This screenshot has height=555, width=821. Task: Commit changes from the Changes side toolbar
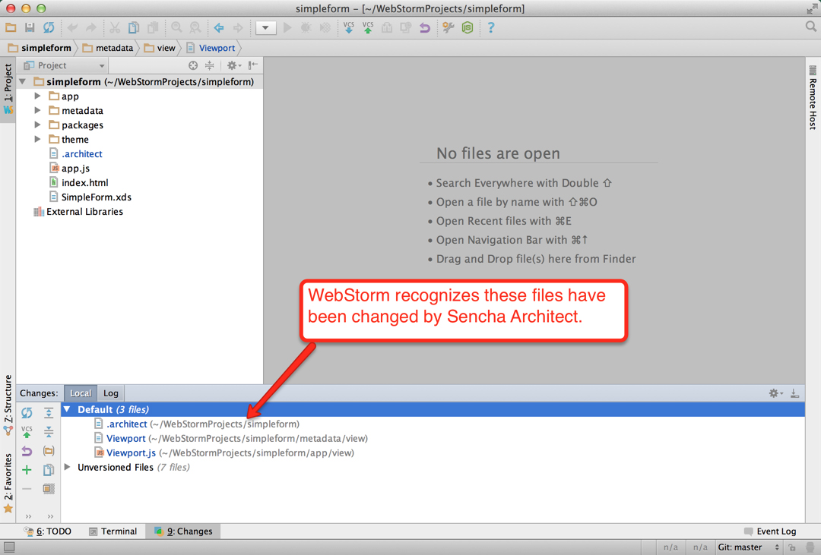tap(27, 432)
